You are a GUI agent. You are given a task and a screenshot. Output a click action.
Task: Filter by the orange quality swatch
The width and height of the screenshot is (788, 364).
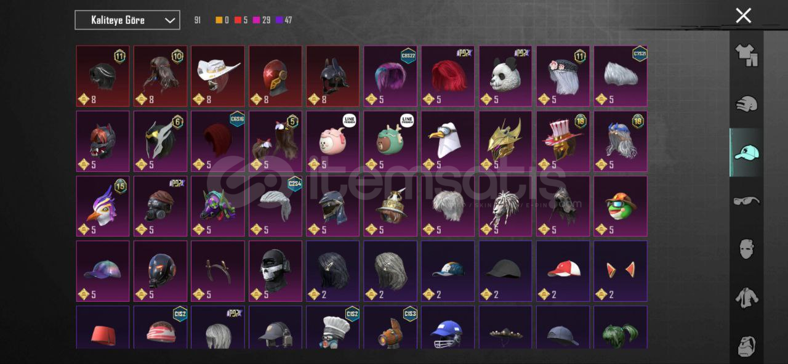tap(219, 20)
